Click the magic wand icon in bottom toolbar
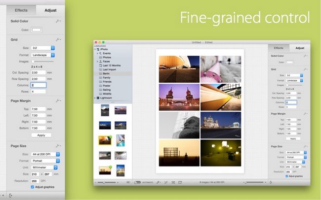The image size is (321, 200). [x=166, y=182]
